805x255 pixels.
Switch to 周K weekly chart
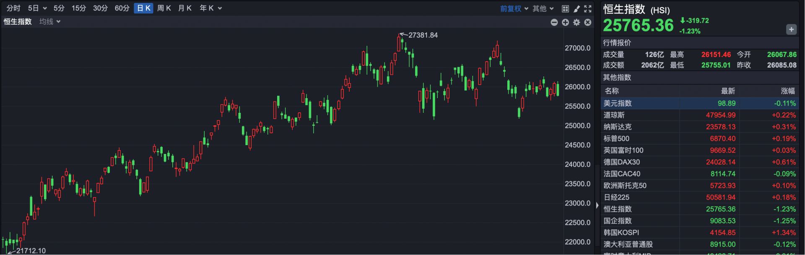pyautogui.click(x=164, y=8)
